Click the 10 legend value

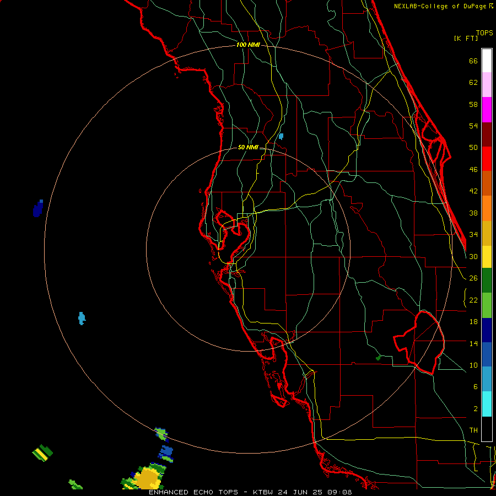473,365
